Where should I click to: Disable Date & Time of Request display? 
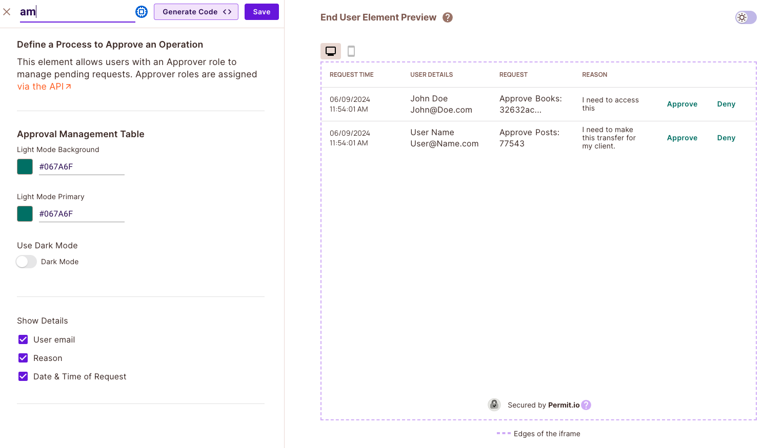point(23,376)
